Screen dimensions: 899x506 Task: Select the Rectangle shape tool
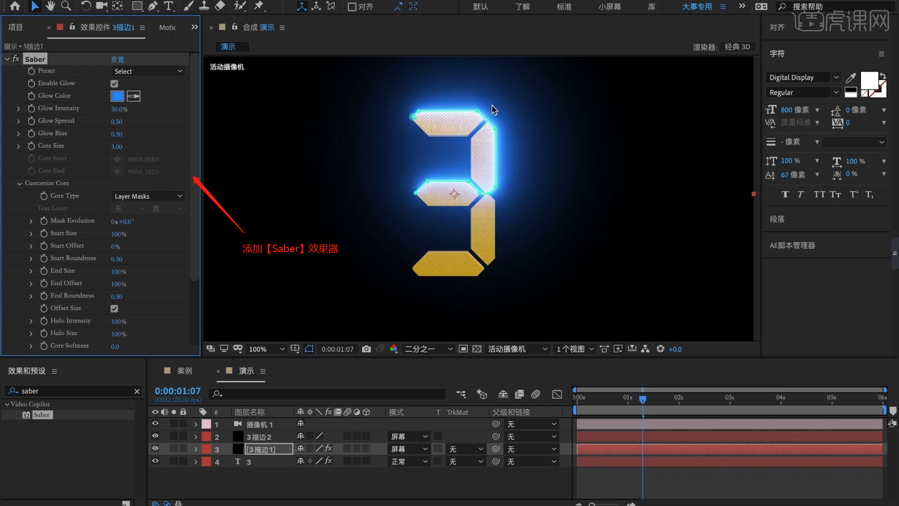pos(137,6)
